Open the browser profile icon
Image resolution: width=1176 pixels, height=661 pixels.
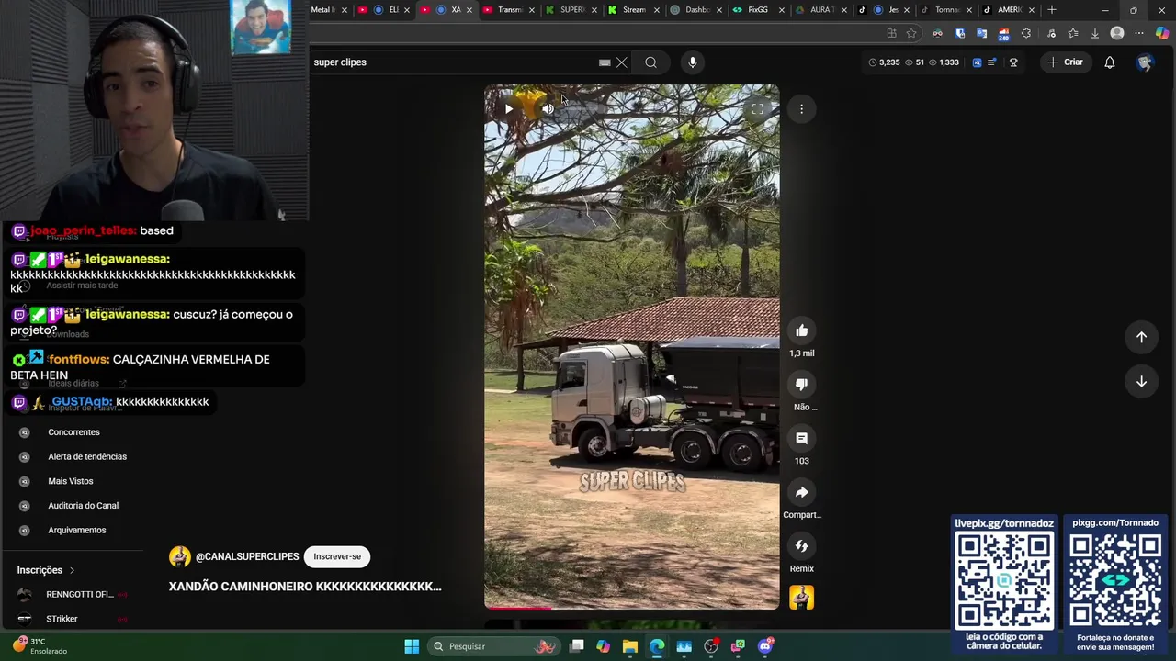click(1117, 33)
